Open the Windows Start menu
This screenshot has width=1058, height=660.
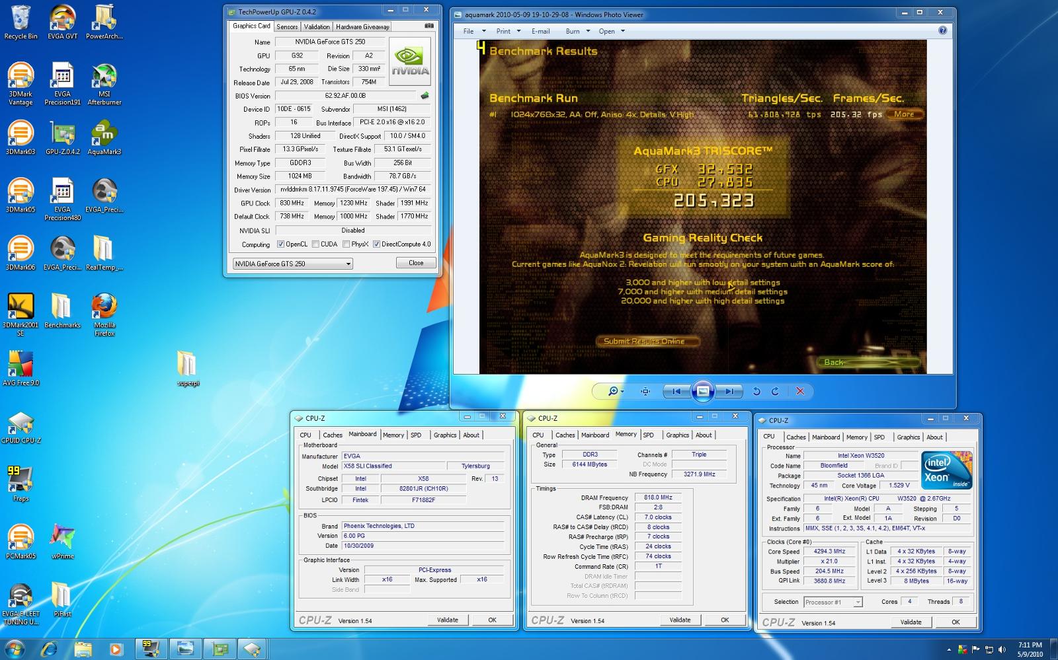click(15, 649)
